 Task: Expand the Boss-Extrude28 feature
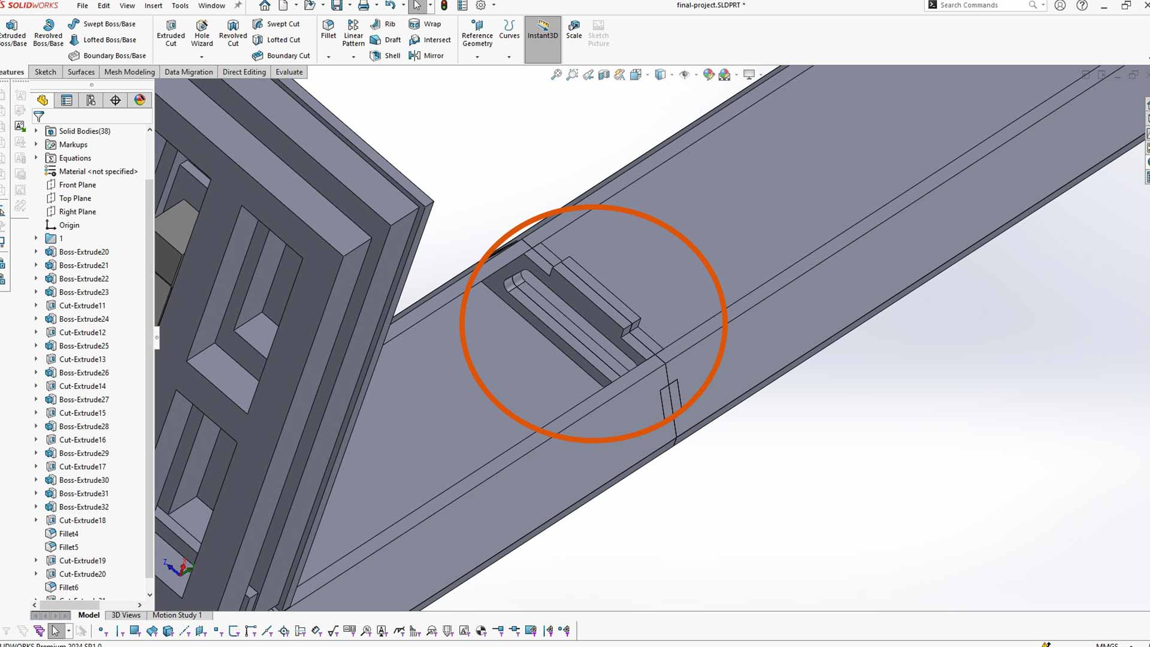(36, 426)
